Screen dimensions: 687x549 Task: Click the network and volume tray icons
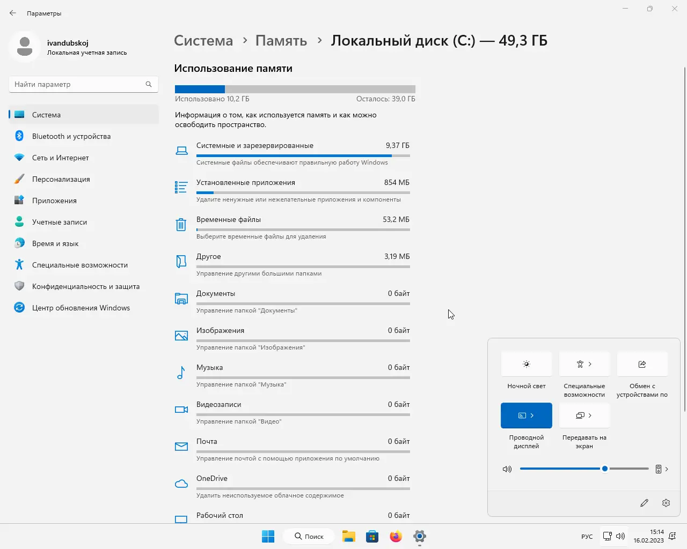click(614, 536)
